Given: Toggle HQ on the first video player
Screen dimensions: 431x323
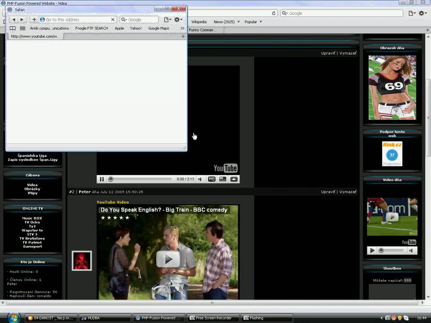Looking at the screenshot, I should (211, 179).
